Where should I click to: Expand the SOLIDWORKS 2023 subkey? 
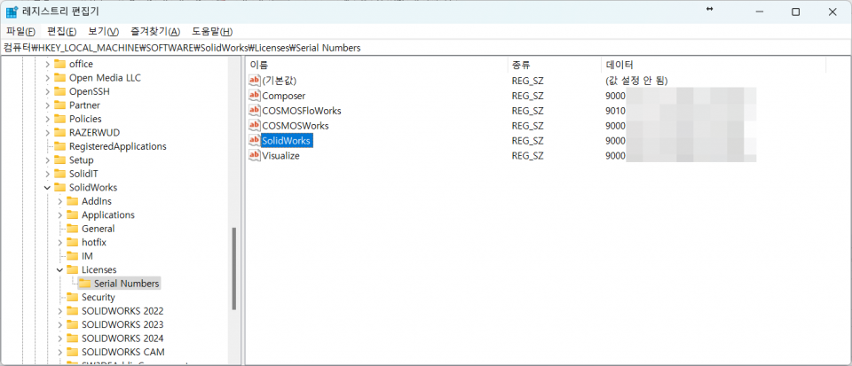(x=59, y=324)
